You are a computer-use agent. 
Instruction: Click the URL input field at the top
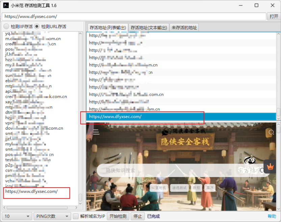click(134, 16)
